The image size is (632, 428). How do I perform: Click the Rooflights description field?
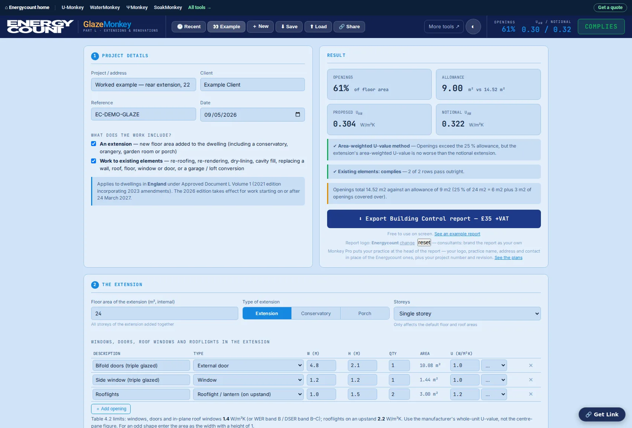pos(141,394)
